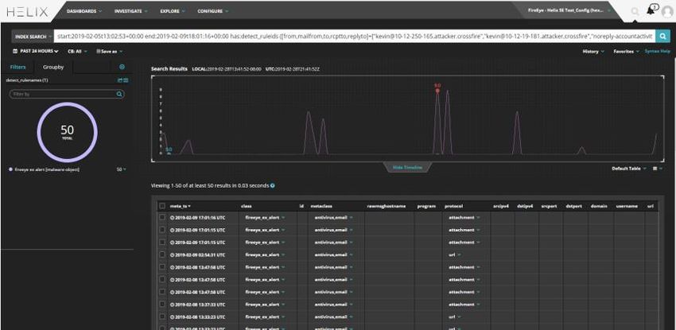
Task: Click the table view icon for detect_rulenames
Action: click(x=126, y=80)
